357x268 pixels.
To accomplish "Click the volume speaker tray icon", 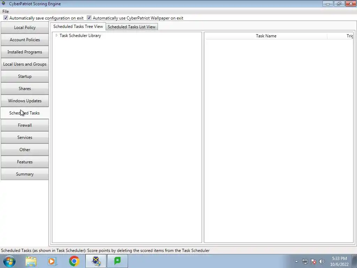I will [322, 261].
